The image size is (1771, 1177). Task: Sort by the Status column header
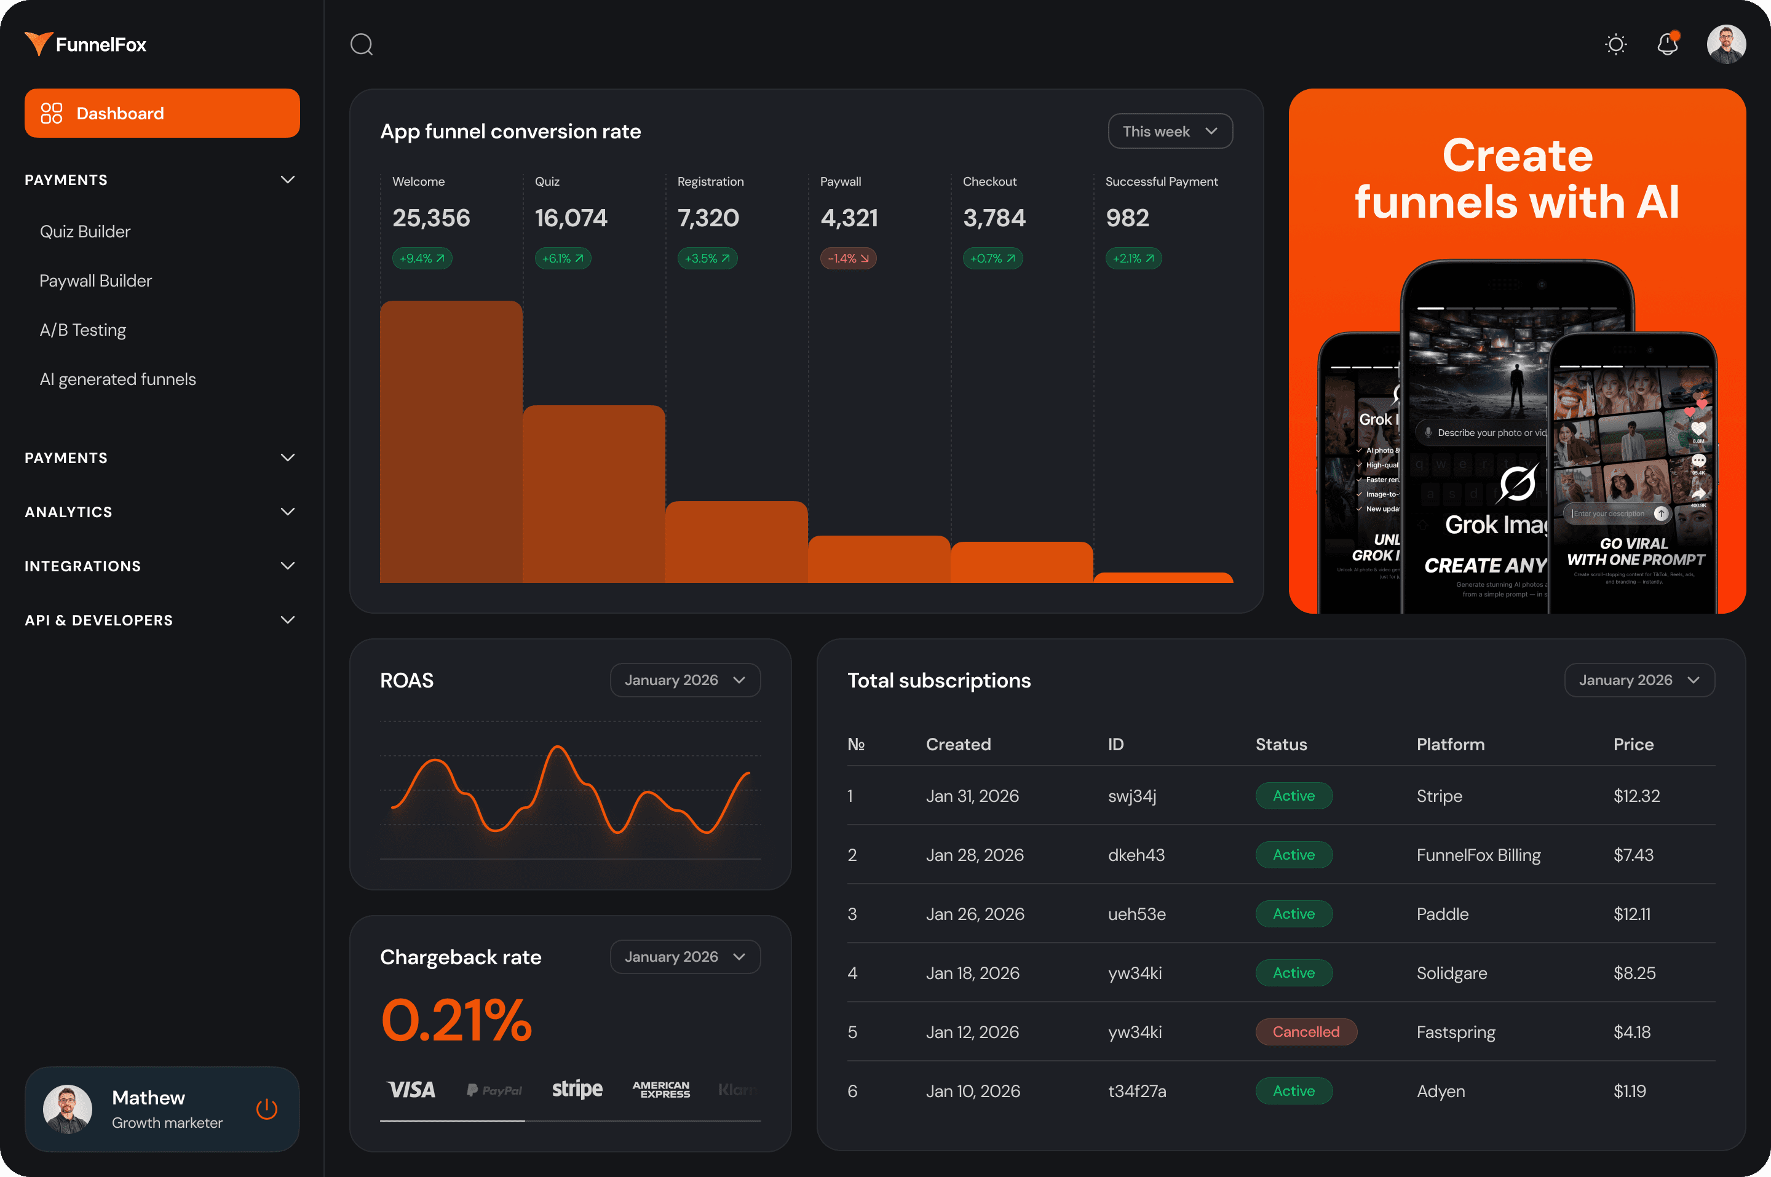coord(1281,745)
